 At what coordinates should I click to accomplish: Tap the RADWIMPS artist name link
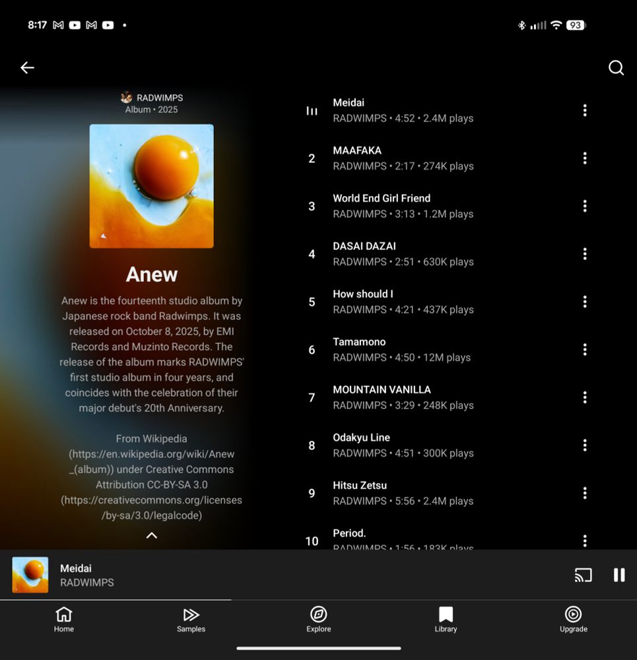tap(160, 98)
